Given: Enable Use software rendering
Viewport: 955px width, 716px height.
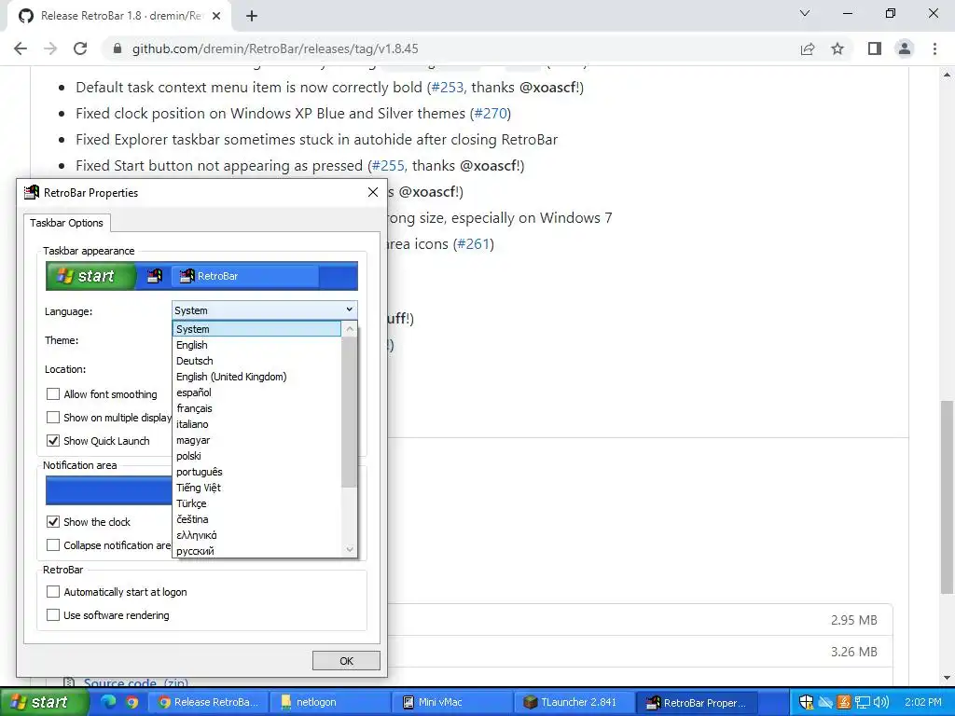Looking at the screenshot, I should tap(53, 615).
